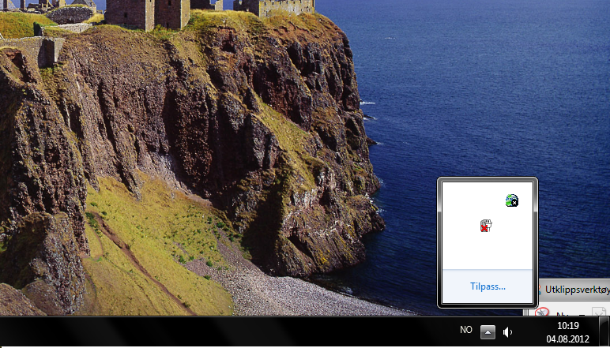Screen dimensions: 610x348
Task: Click the Show desktop strip beside the clock
Action: (x=604, y=332)
